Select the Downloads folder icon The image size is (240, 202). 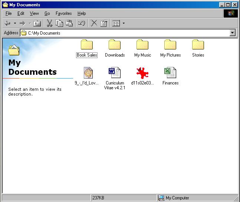[115, 45]
